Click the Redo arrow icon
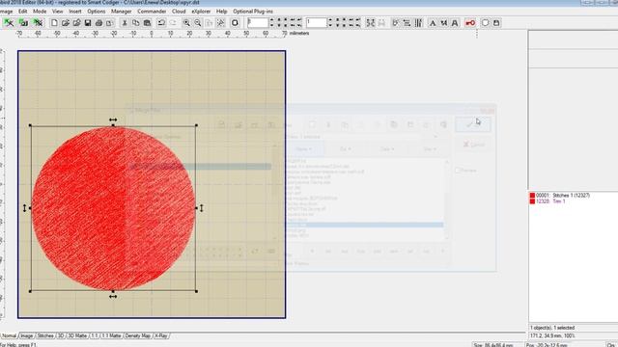This screenshot has height=347, width=618. [173, 23]
